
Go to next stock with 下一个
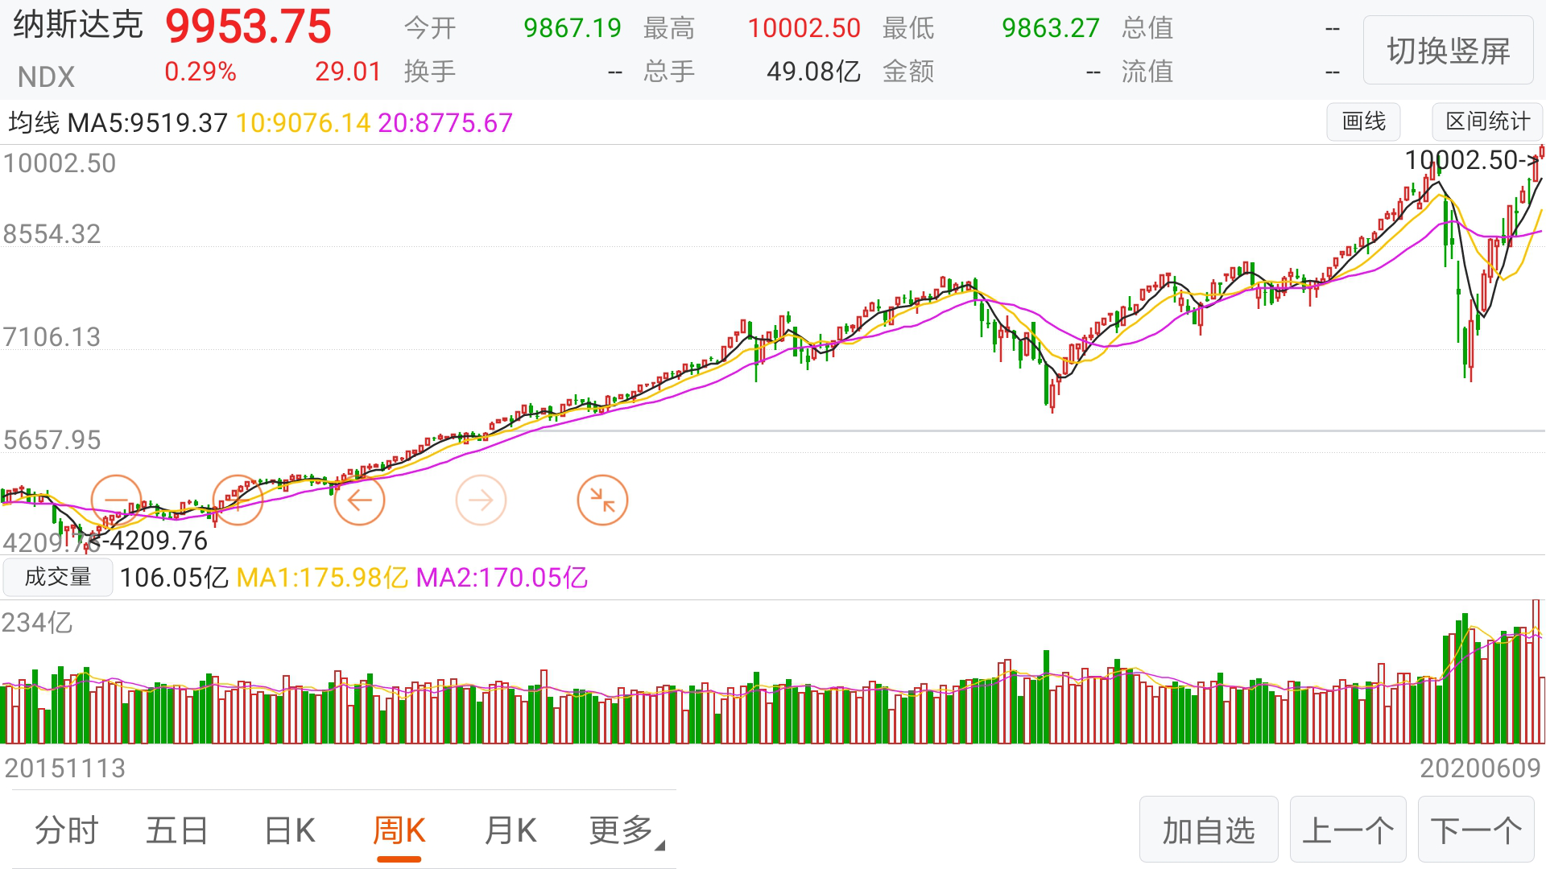click(1476, 830)
